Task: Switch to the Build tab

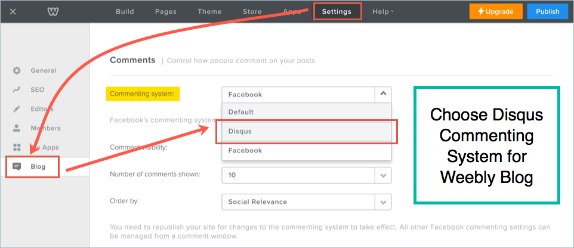Action: [x=125, y=11]
